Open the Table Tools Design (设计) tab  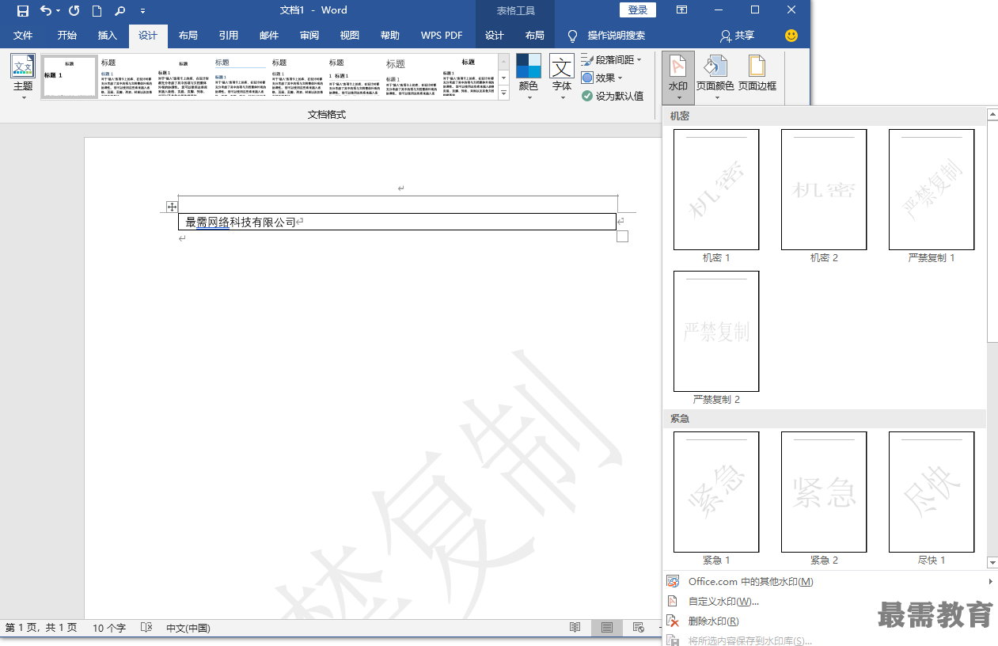pos(495,36)
